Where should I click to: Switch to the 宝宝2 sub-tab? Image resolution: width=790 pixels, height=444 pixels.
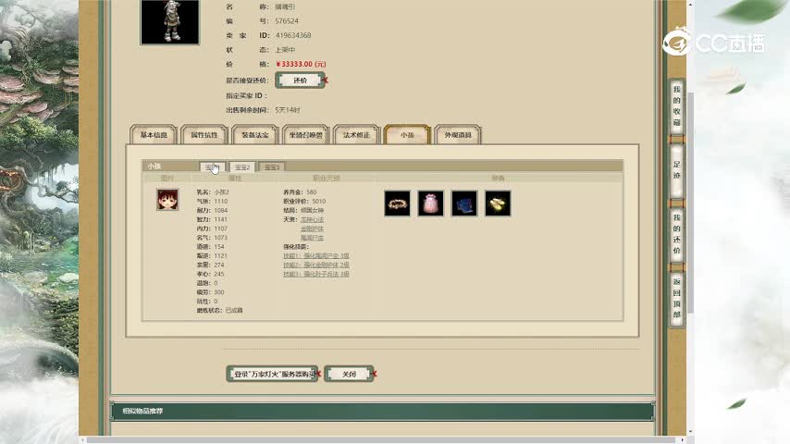242,166
